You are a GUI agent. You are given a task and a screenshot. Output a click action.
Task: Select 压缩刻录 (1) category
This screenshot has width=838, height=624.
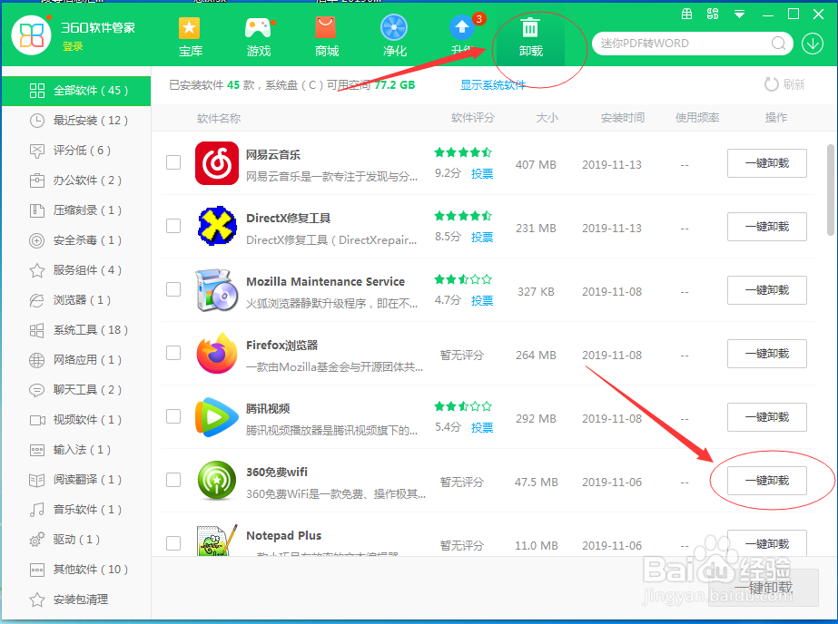coord(76,210)
